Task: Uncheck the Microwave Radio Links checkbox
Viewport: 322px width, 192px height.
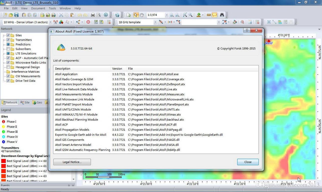Action: (x=8, y=62)
